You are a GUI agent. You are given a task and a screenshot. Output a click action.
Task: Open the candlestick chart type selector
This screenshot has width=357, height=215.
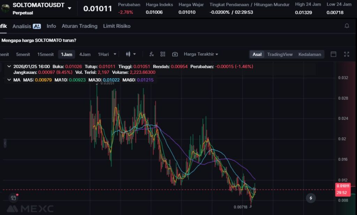tap(130, 54)
